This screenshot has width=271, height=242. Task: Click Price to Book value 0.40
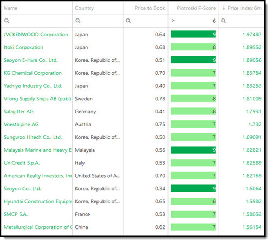(160, 86)
